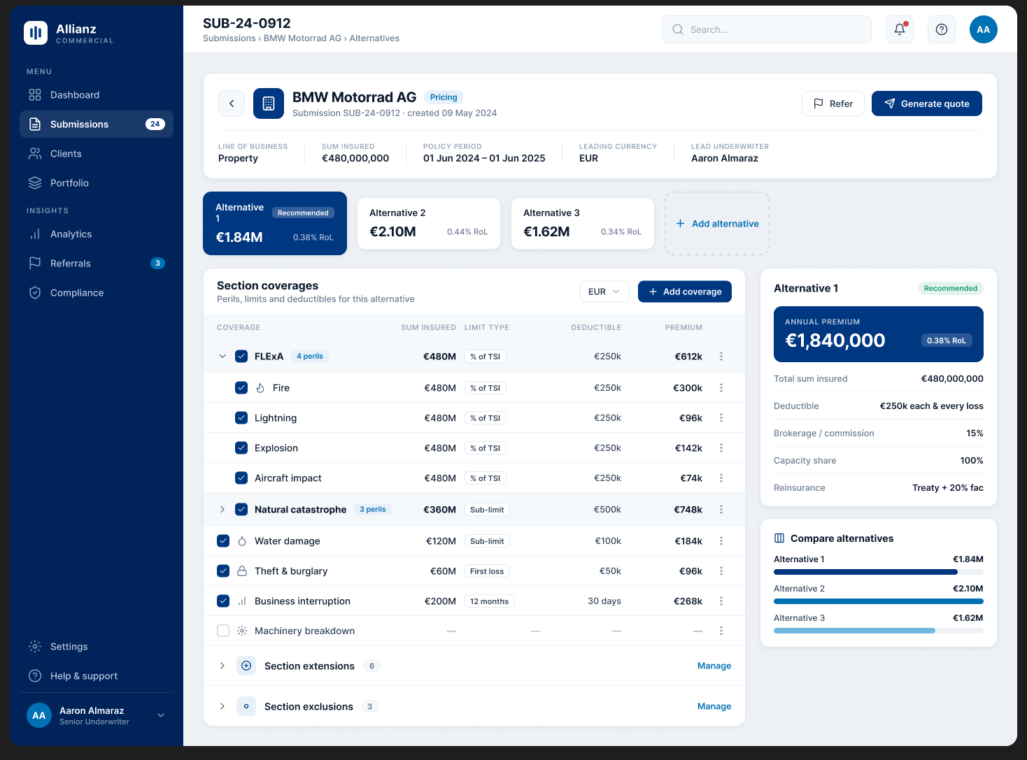The height and width of the screenshot is (760, 1027).
Task: Open the help question-mark icon in header
Action: [x=942, y=29]
